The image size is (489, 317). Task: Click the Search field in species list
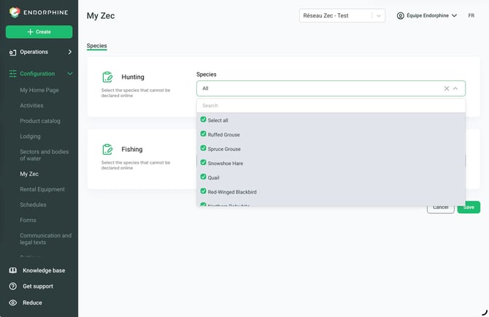pyautogui.click(x=331, y=105)
